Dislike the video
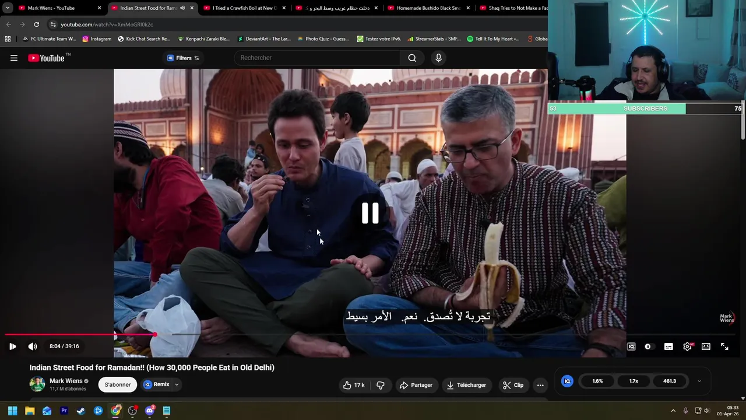 381,385
